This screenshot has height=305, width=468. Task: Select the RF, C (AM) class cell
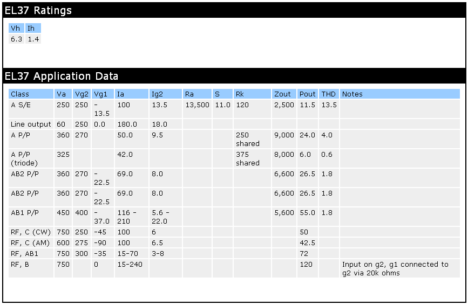click(x=31, y=242)
